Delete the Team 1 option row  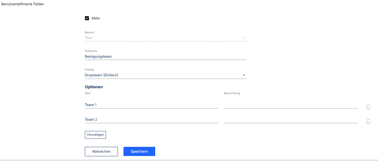pos(368,107)
